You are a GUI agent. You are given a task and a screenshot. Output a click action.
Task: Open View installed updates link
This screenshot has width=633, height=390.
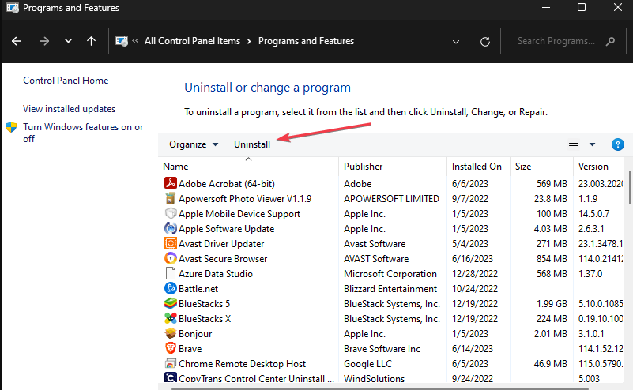[70, 109]
